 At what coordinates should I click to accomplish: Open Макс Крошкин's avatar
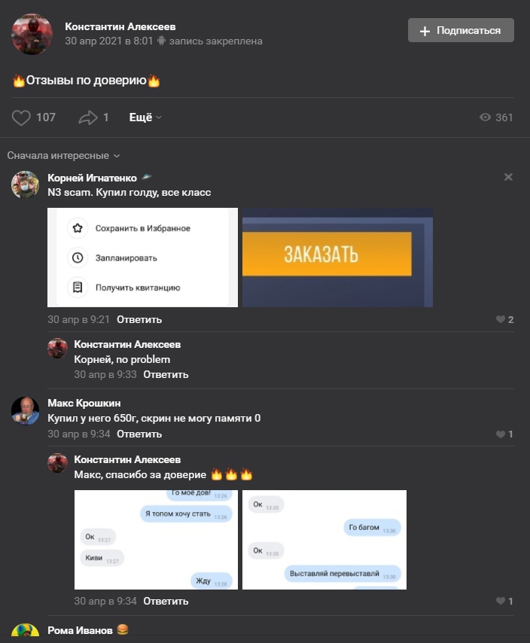coord(25,411)
